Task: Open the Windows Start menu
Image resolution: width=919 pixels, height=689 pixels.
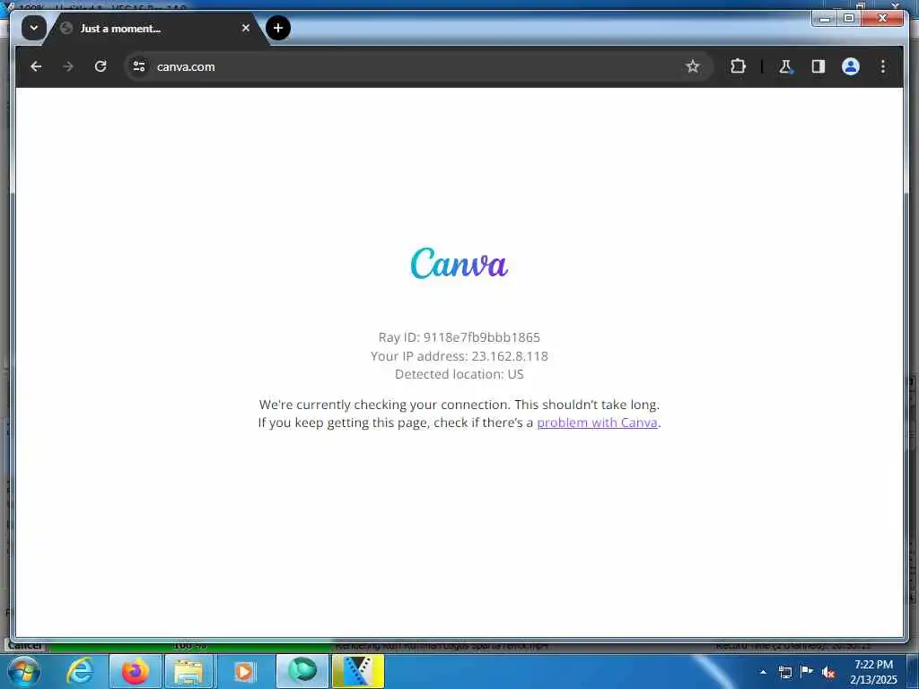Action: 23,671
